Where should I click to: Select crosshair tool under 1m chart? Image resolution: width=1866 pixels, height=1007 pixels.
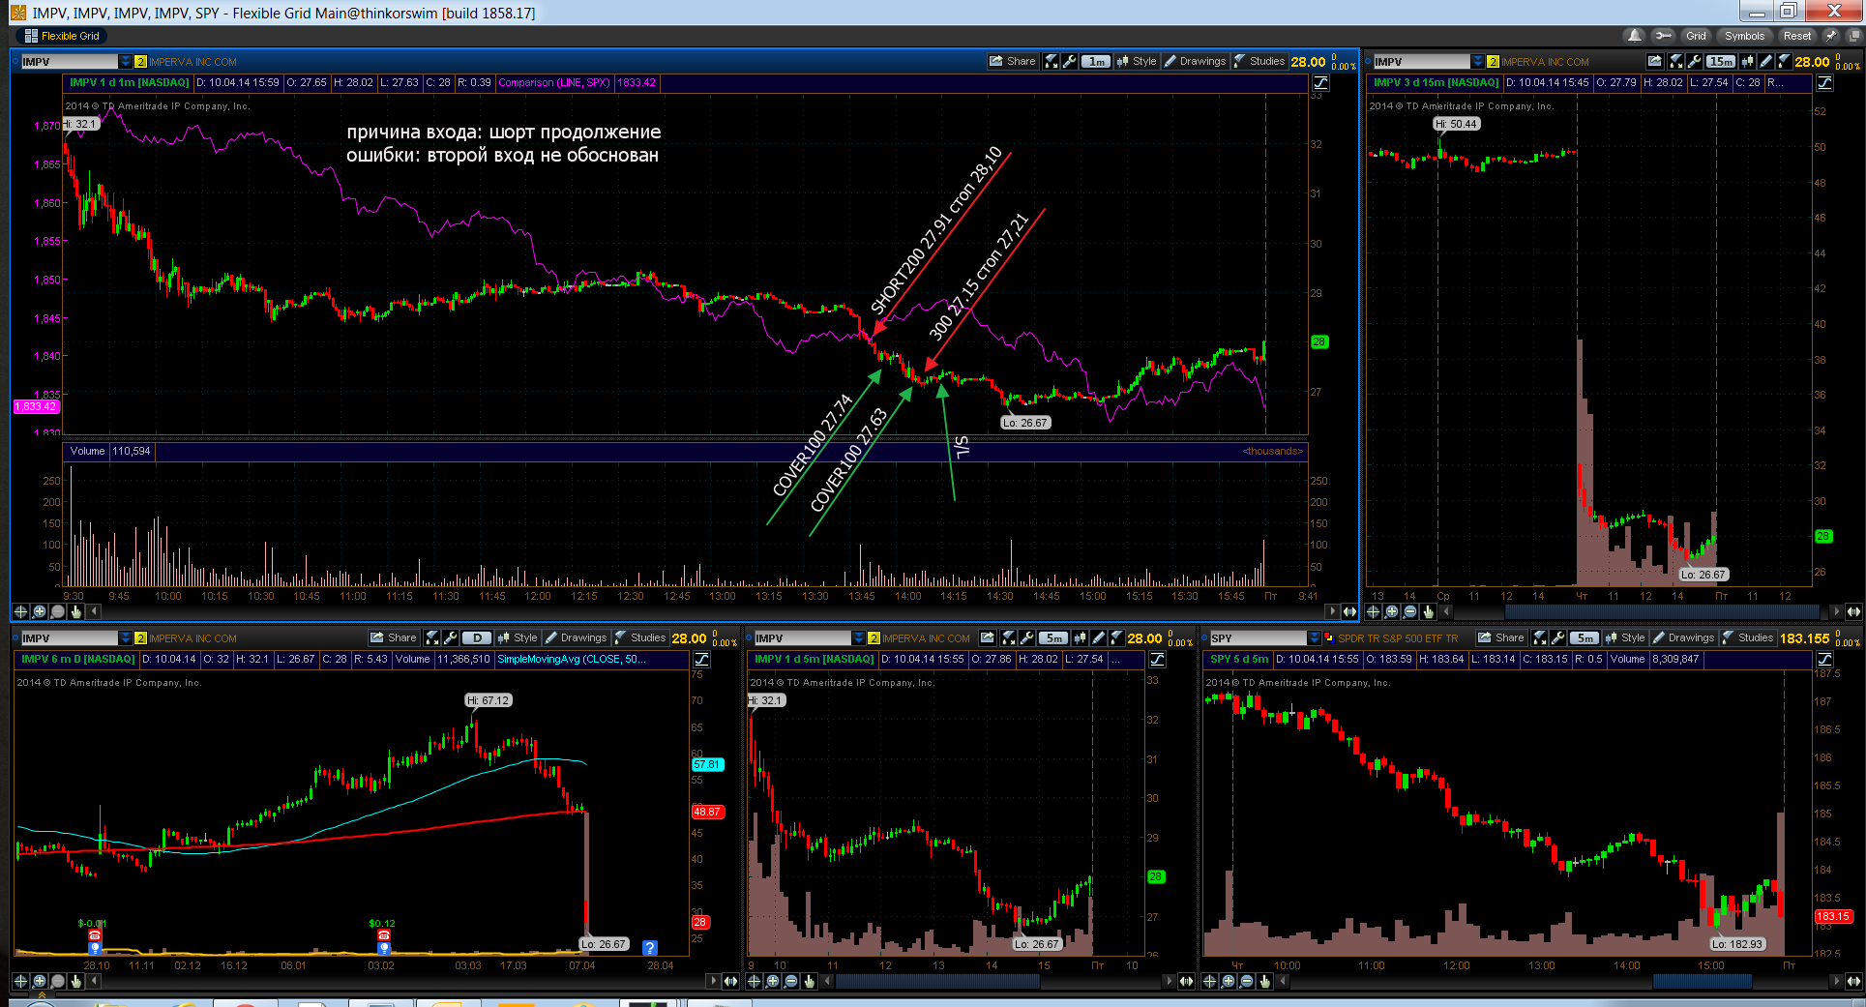pyautogui.click(x=20, y=611)
